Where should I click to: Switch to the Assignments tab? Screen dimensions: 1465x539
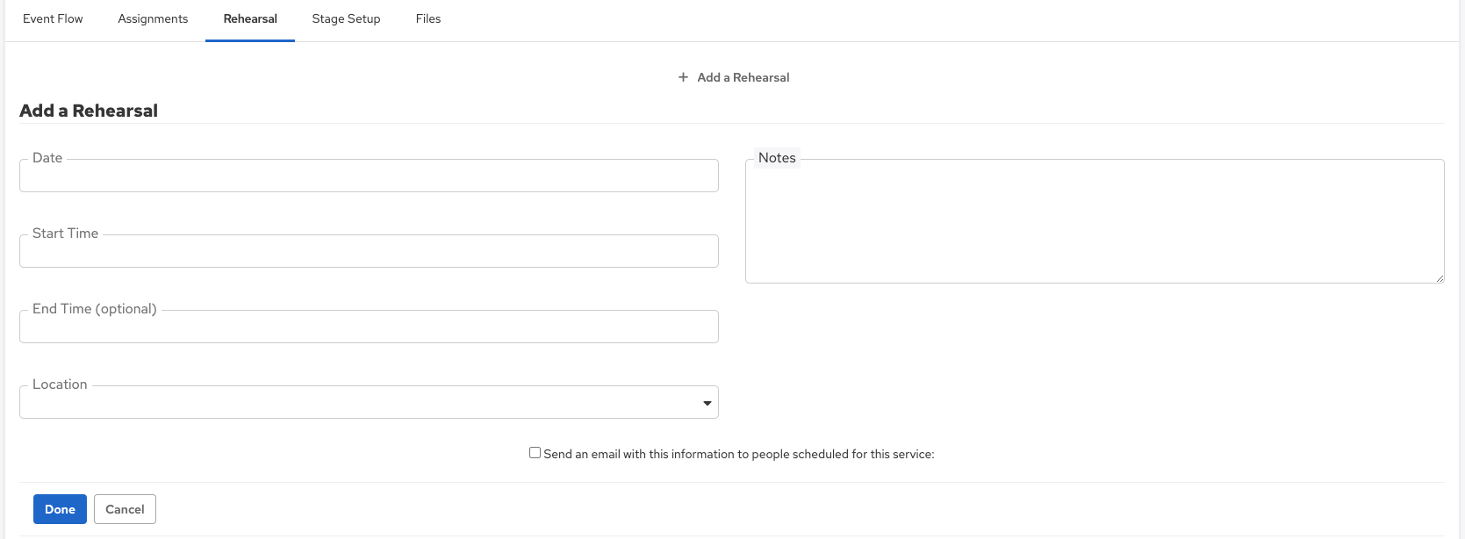[x=152, y=18]
